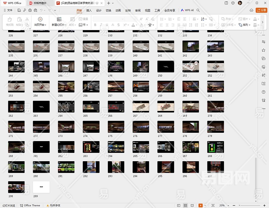The width and height of the screenshot is (269, 208).
Task: Click the star favorites icon in right sidebar
Action: click(263, 50)
